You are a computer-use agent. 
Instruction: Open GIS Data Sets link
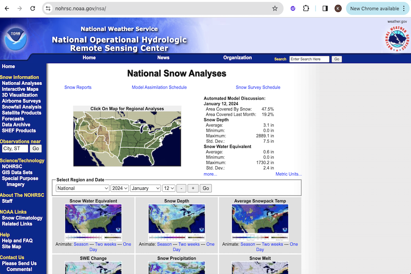[17, 173]
